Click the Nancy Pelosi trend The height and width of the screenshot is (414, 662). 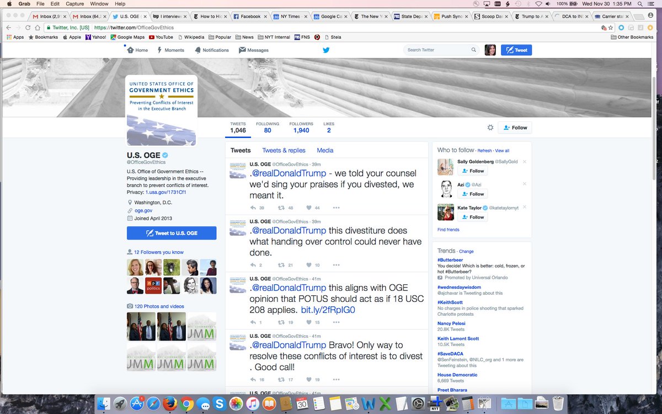[451, 323]
